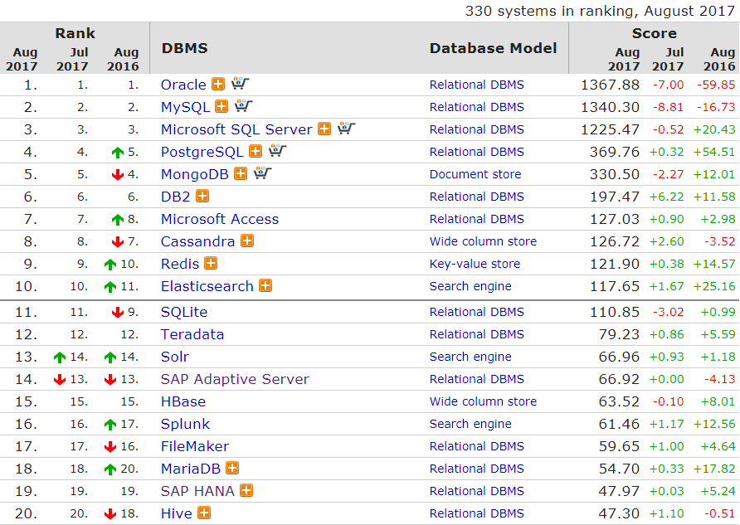Click the orange plus icon next to MongoDB
740x525 pixels.
click(241, 173)
